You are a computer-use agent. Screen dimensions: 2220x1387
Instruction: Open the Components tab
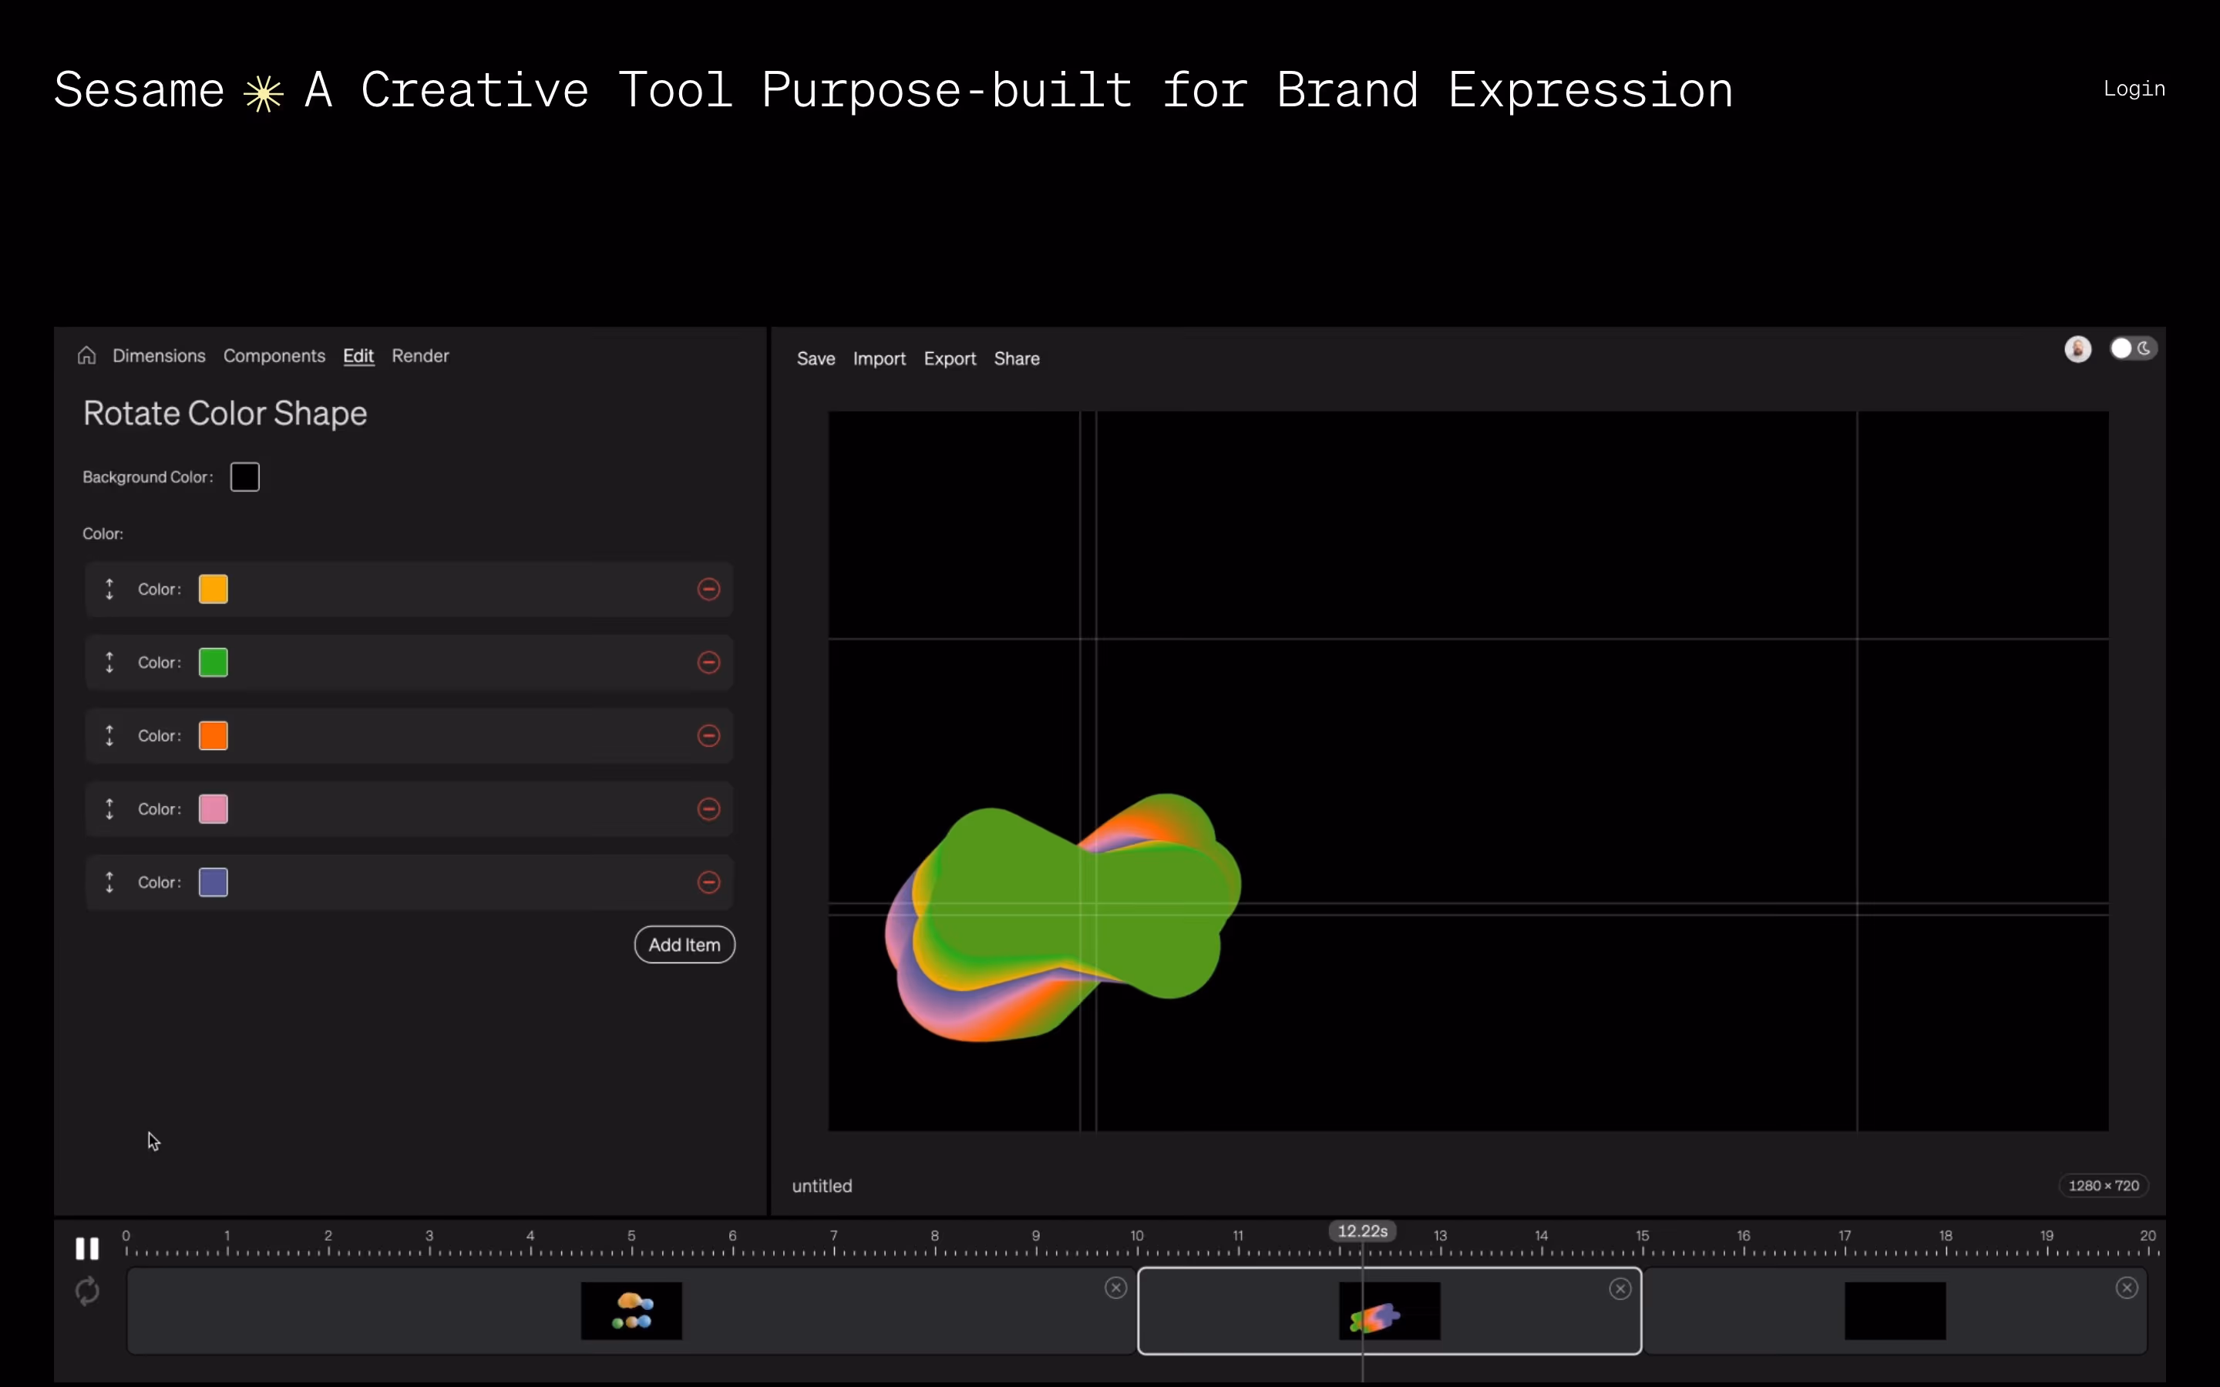coord(274,356)
